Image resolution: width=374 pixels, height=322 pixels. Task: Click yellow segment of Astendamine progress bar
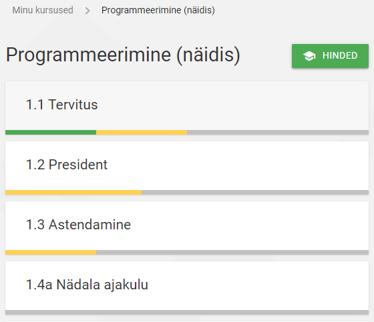pyautogui.click(x=51, y=253)
